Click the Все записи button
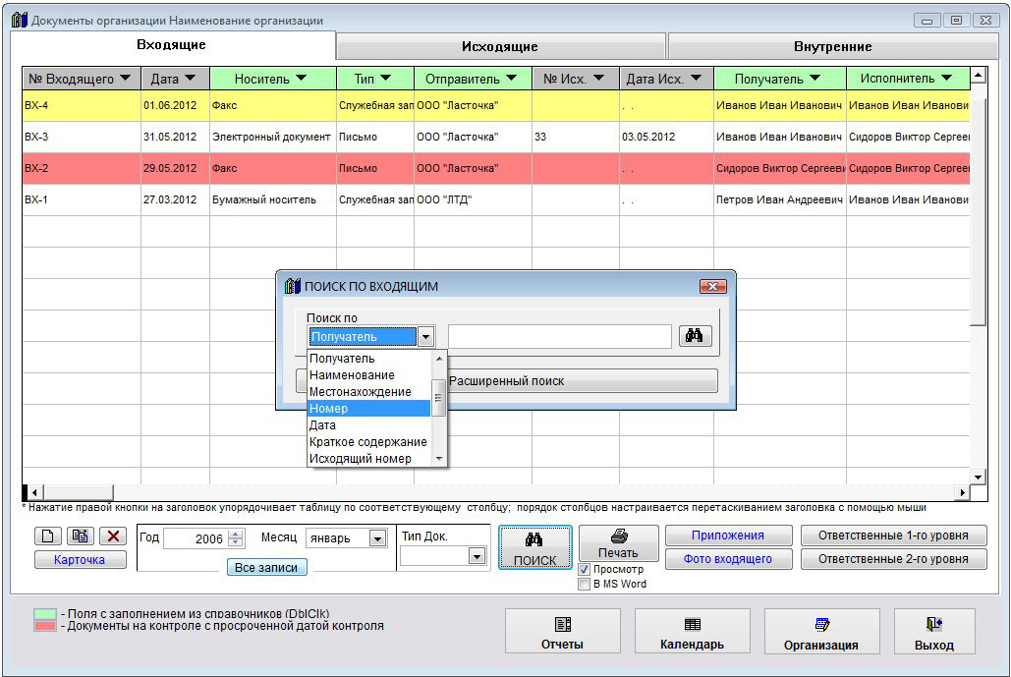The height and width of the screenshot is (677, 1011). click(266, 567)
